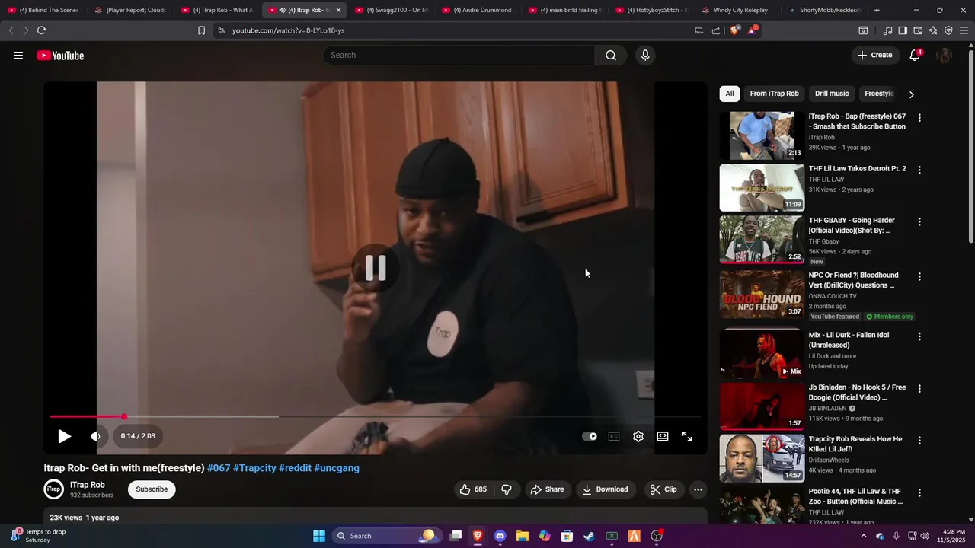Open the Brave Shields lion icon

click(734, 30)
